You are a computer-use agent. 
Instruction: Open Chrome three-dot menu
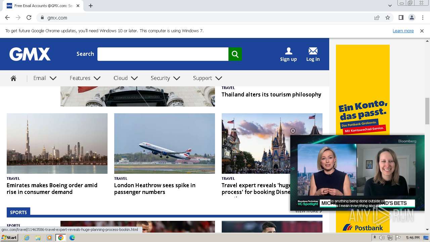422,17
